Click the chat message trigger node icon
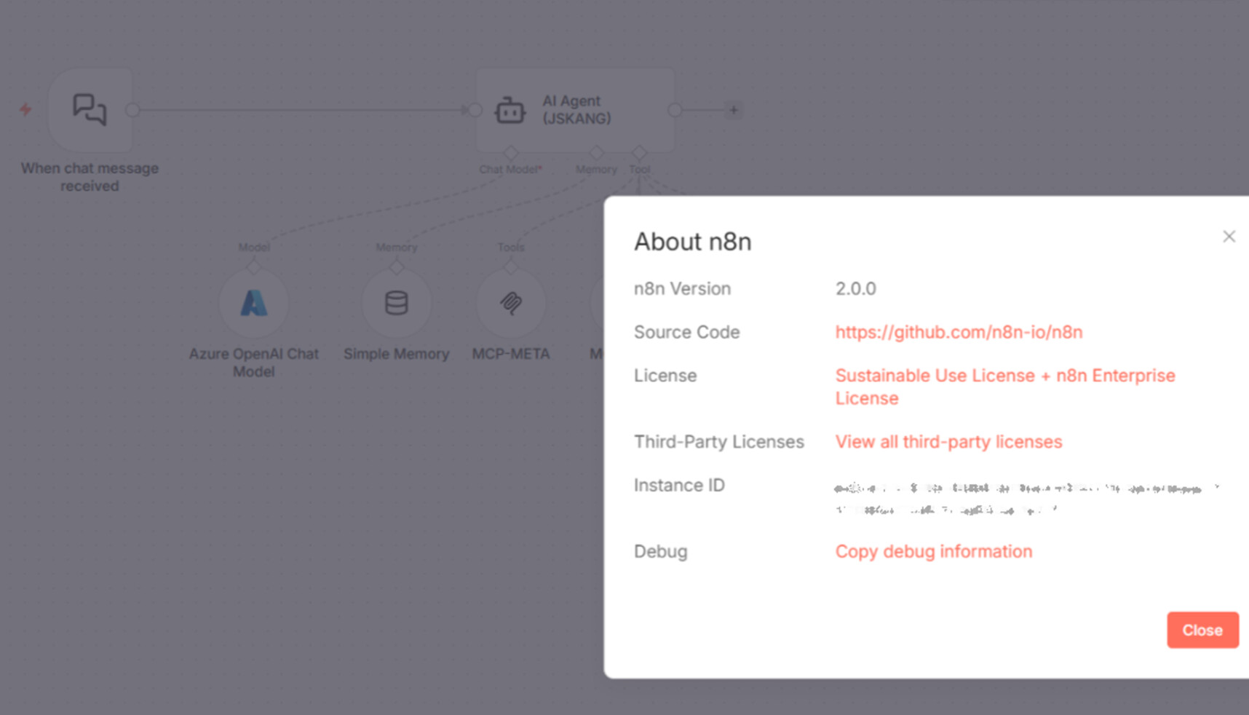 pos(90,110)
